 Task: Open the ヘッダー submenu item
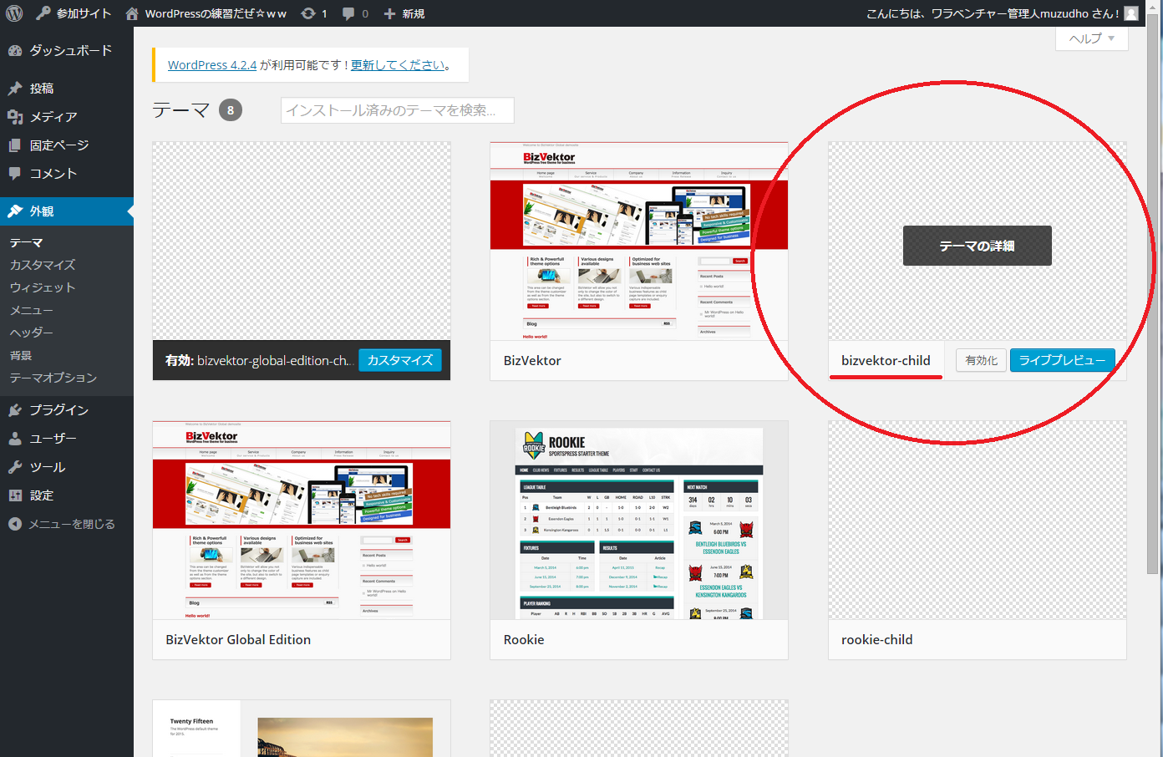coord(32,333)
